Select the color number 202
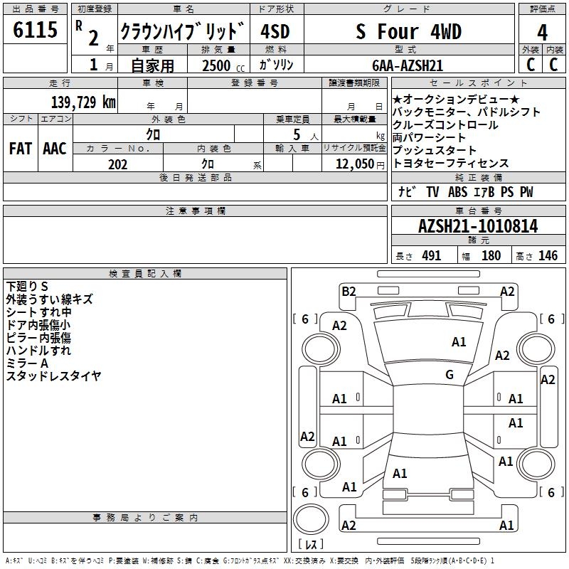Viewport: 569px width, 569px height. (118, 164)
